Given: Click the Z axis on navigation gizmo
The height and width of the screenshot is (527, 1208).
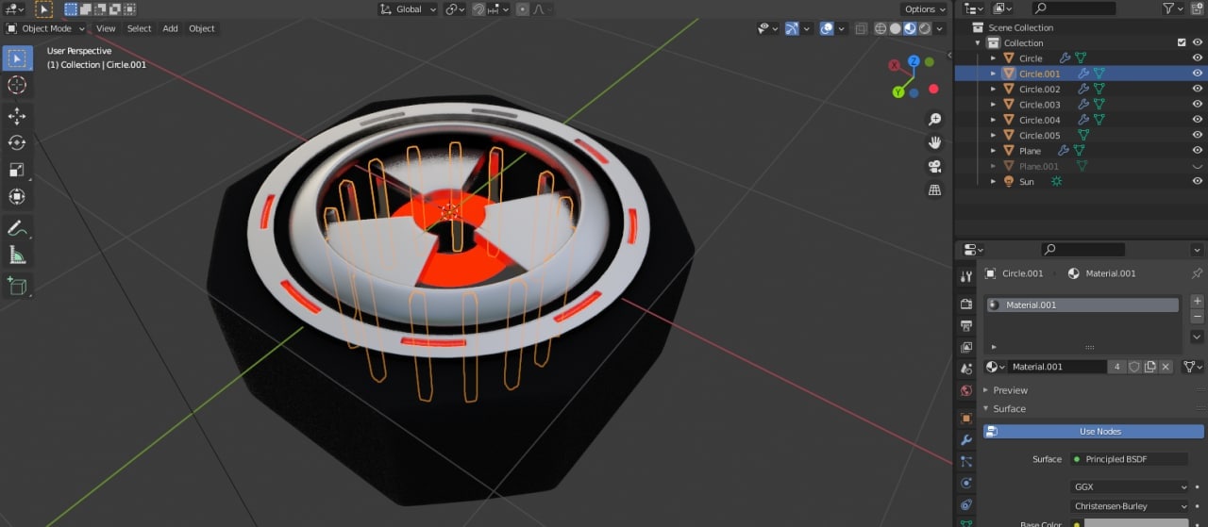Looking at the screenshot, I should [914, 60].
